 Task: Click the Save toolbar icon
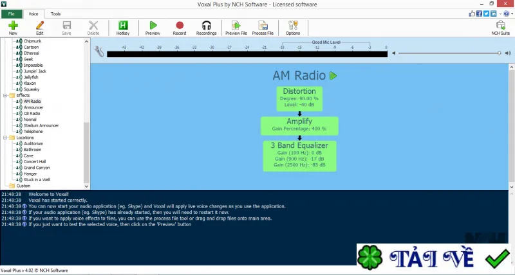tap(66, 28)
